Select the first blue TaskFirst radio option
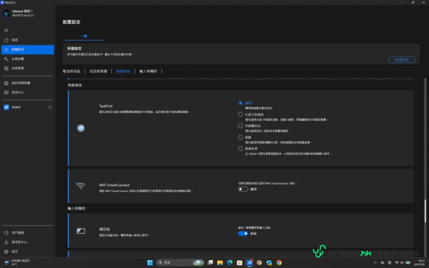429x268 pixels. (x=240, y=103)
